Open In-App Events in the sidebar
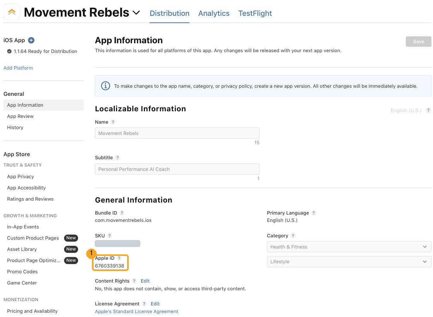Viewport: 433px width, 317px height. 23,227
